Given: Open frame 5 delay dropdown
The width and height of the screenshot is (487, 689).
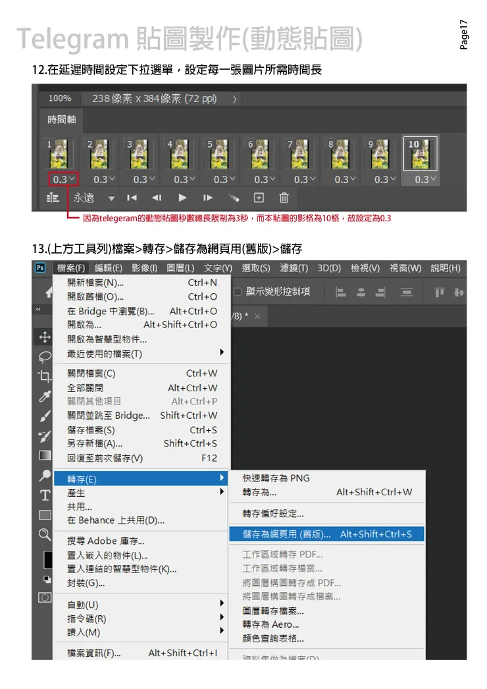Looking at the screenshot, I should click(x=224, y=179).
